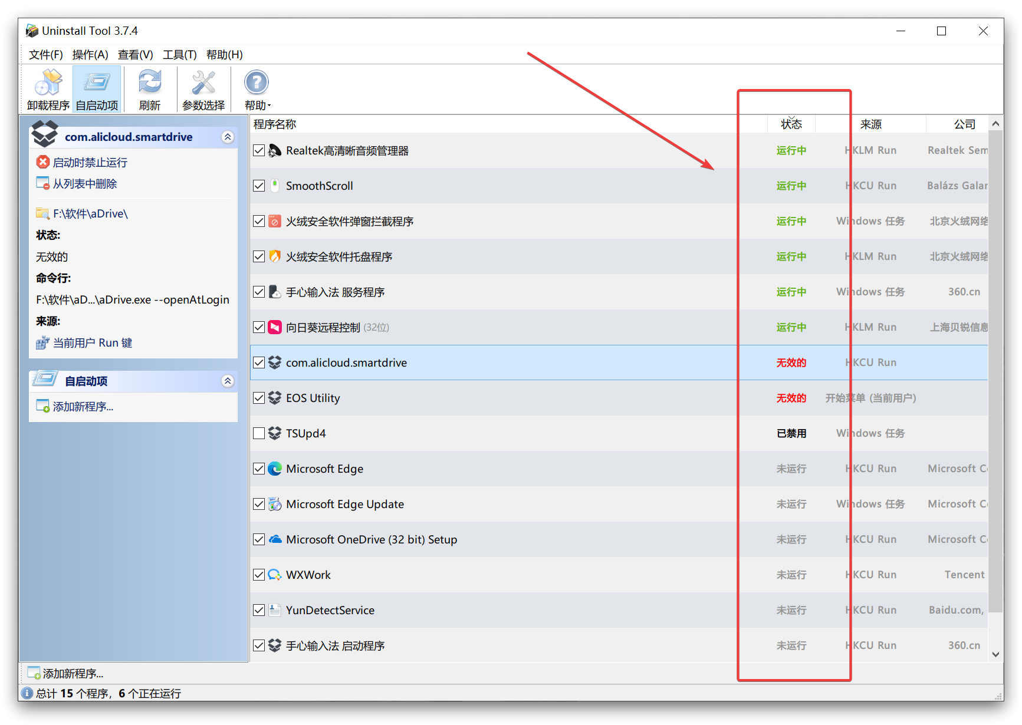This screenshot has height=725, width=1022.
Task: Toggle the 手心输入法 服务程序 checkbox
Action: click(x=259, y=292)
